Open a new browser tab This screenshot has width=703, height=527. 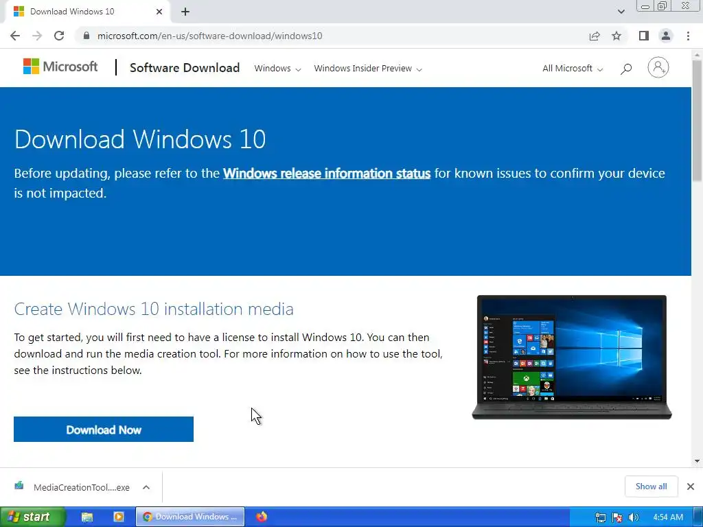(185, 12)
